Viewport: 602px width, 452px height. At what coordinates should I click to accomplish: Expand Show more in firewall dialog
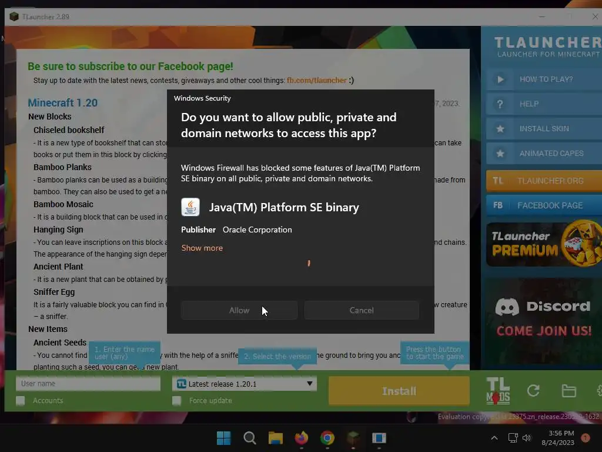tap(202, 248)
